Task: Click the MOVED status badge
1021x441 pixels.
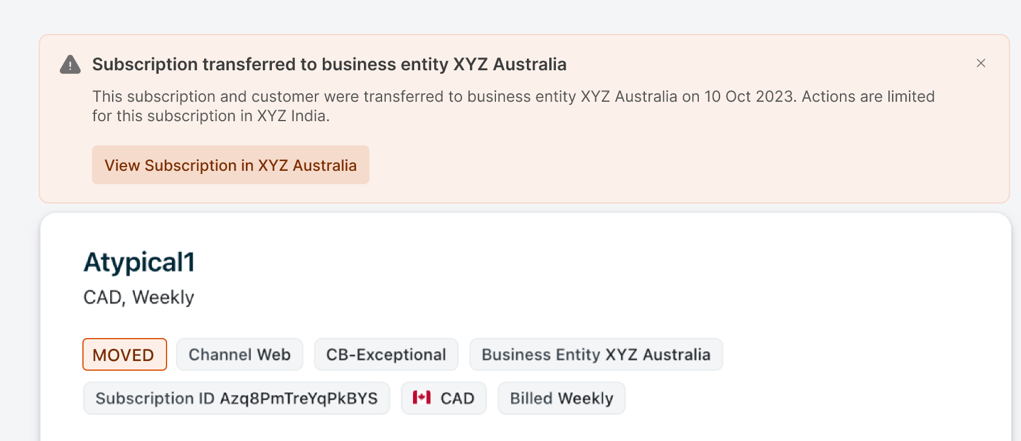Action: tap(124, 355)
